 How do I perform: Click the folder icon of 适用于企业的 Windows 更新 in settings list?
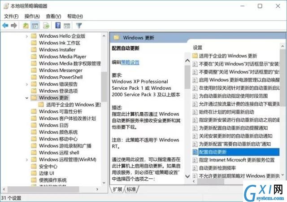coord(195,55)
